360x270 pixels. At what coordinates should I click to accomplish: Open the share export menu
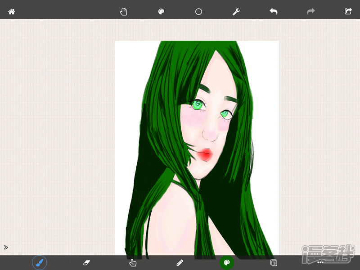(x=348, y=12)
